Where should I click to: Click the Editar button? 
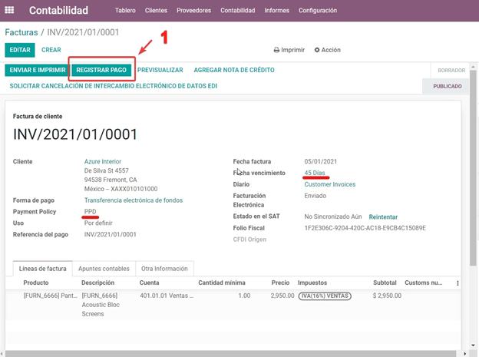click(x=19, y=50)
